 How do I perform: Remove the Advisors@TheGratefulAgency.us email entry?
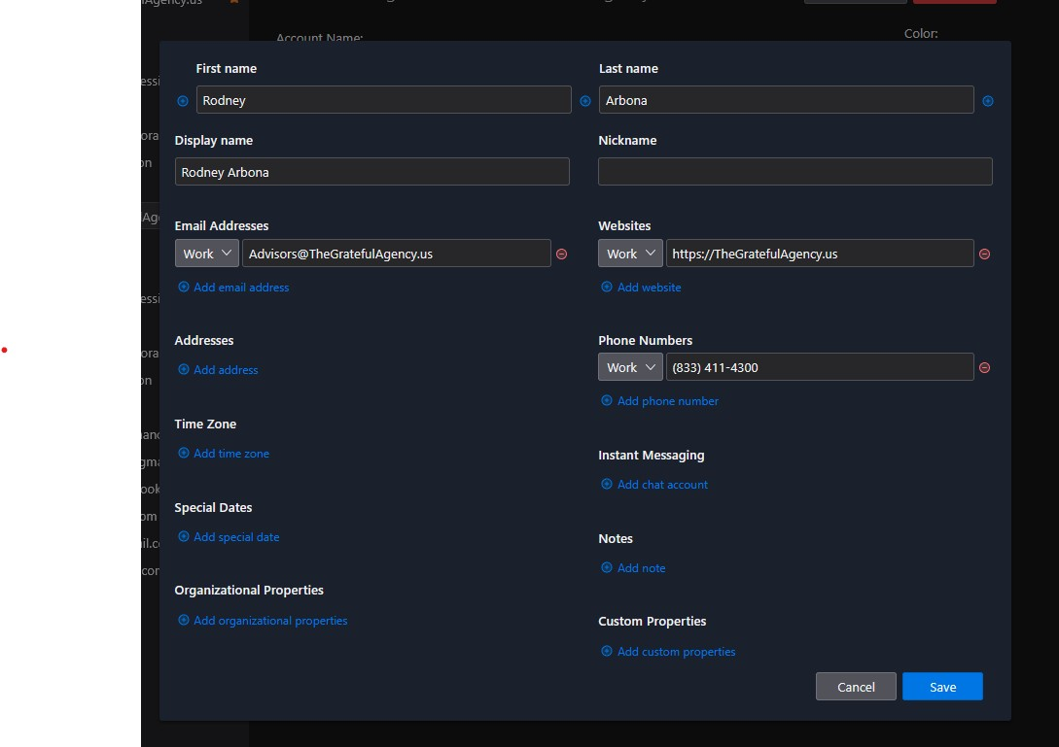coord(561,254)
